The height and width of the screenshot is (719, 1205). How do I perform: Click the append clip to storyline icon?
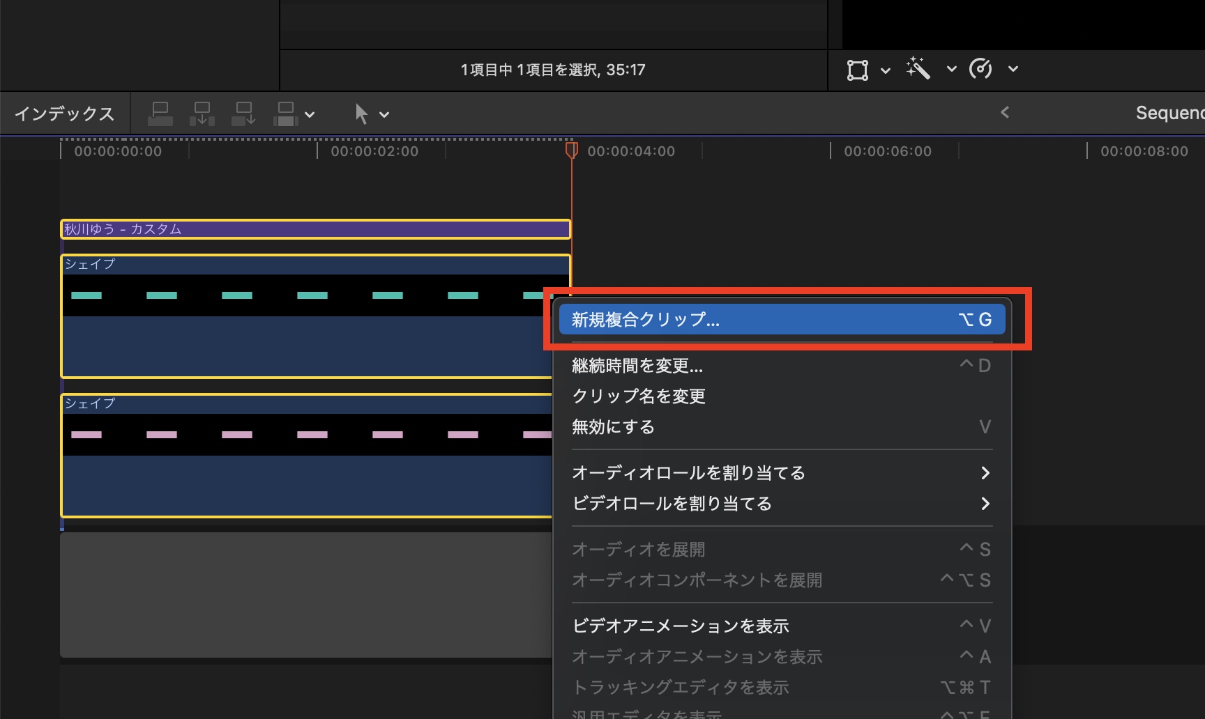pos(244,114)
